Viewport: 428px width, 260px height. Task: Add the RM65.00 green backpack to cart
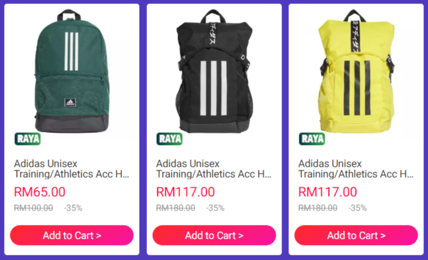72,235
